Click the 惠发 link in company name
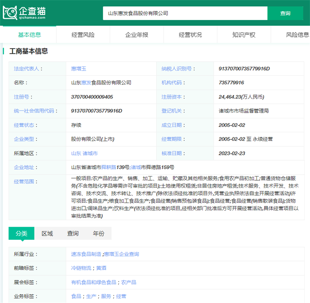310x303 pixels. 86,83
